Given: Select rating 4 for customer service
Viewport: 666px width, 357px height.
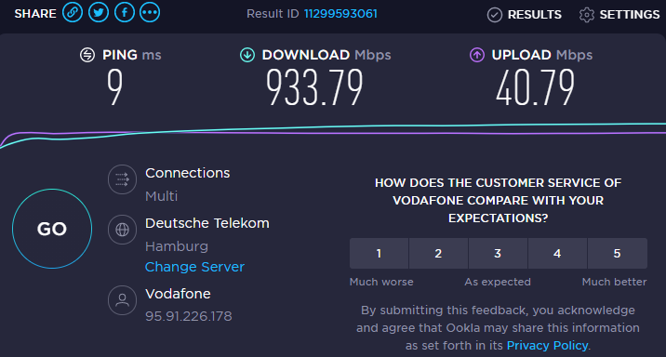Looking at the screenshot, I should (557, 254).
